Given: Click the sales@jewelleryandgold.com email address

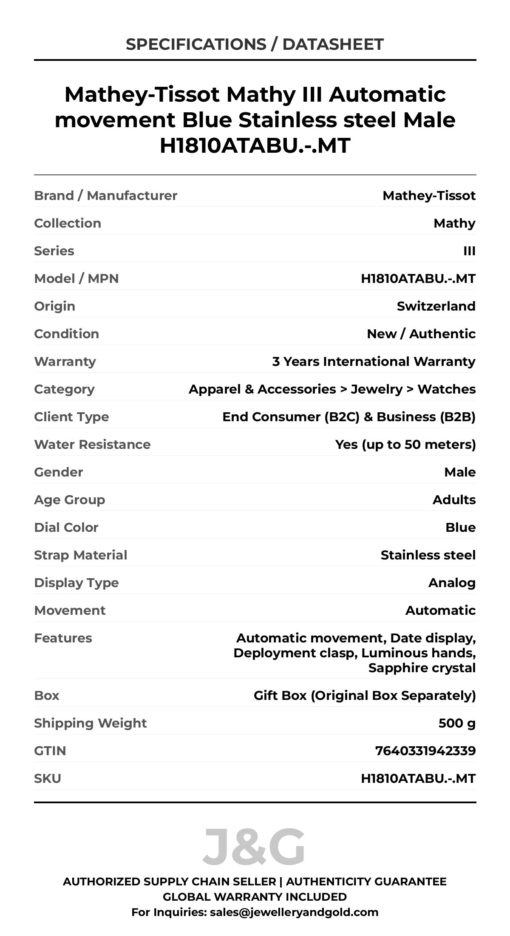Looking at the screenshot, I should [x=294, y=912].
